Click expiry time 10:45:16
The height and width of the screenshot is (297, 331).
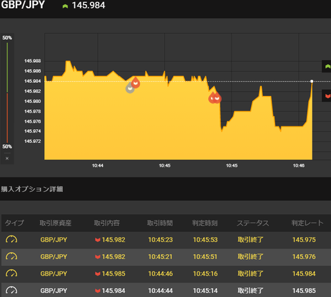coord(205,274)
